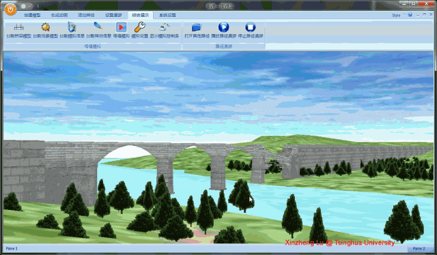Click the open other path folder icon
437x255 pixels.
(x=197, y=27)
